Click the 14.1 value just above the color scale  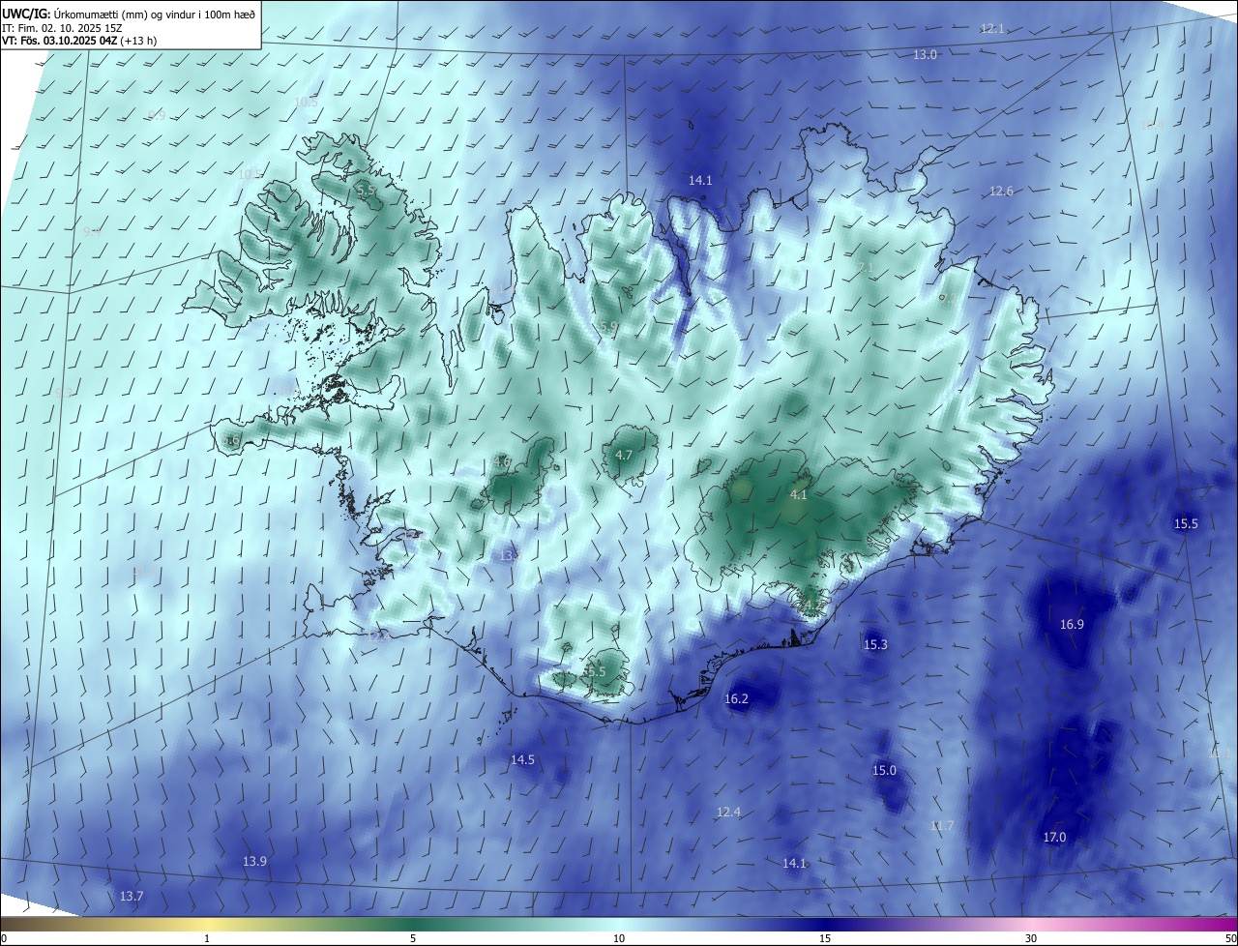794,862
